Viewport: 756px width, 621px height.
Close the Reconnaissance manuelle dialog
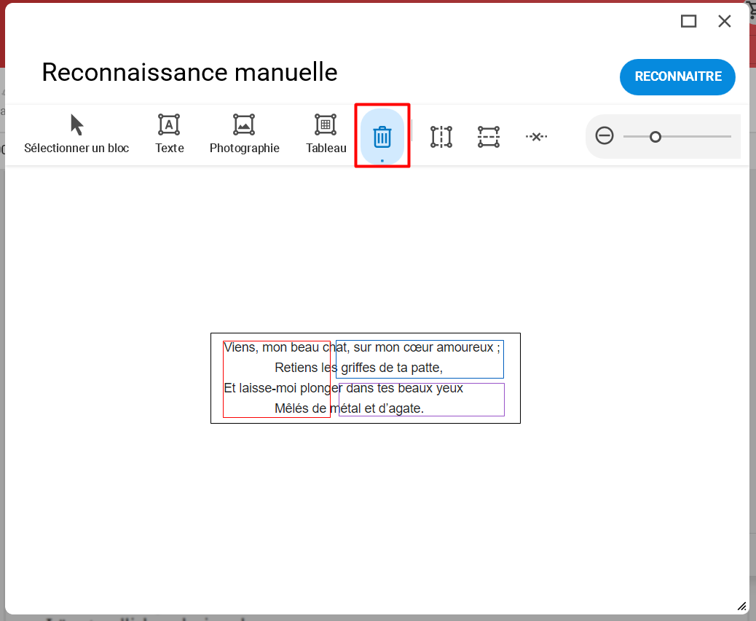(724, 21)
